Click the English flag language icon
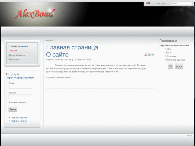 pos(148,3)
